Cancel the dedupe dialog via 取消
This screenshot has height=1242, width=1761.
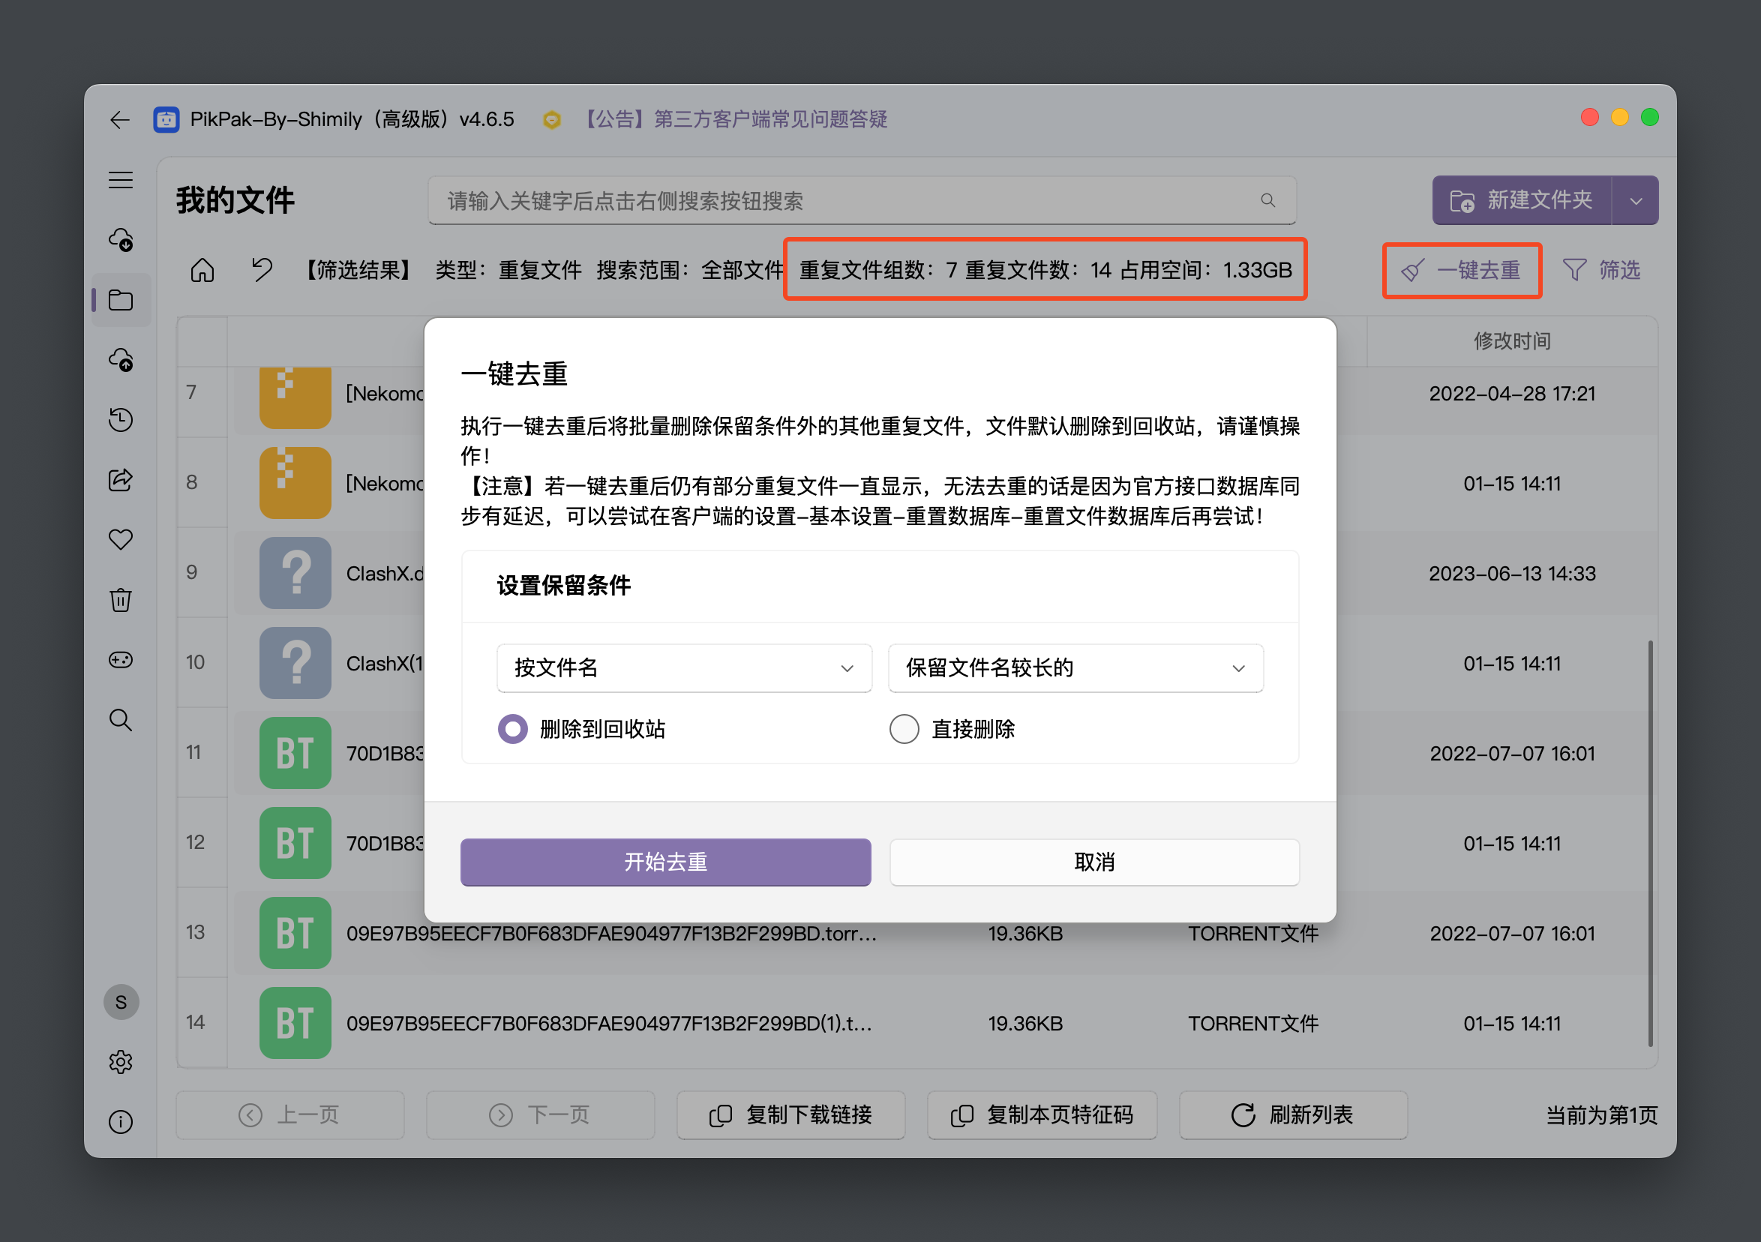coord(1093,862)
